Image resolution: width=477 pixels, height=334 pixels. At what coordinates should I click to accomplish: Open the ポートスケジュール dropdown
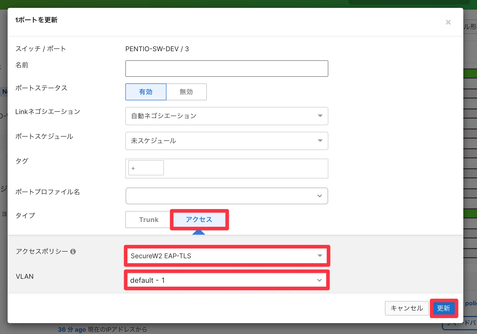coord(227,141)
